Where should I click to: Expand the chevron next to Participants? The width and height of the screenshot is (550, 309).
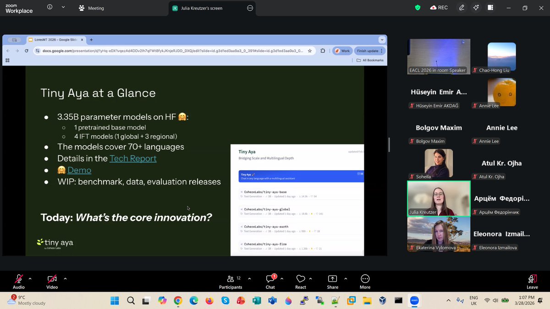click(x=249, y=278)
